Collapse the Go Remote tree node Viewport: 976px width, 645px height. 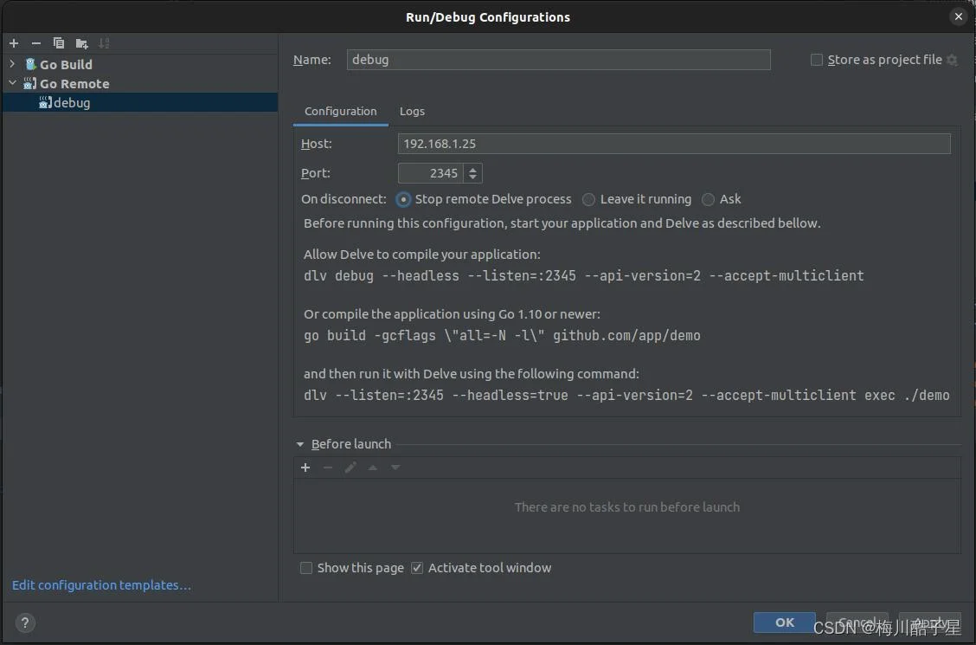point(12,83)
